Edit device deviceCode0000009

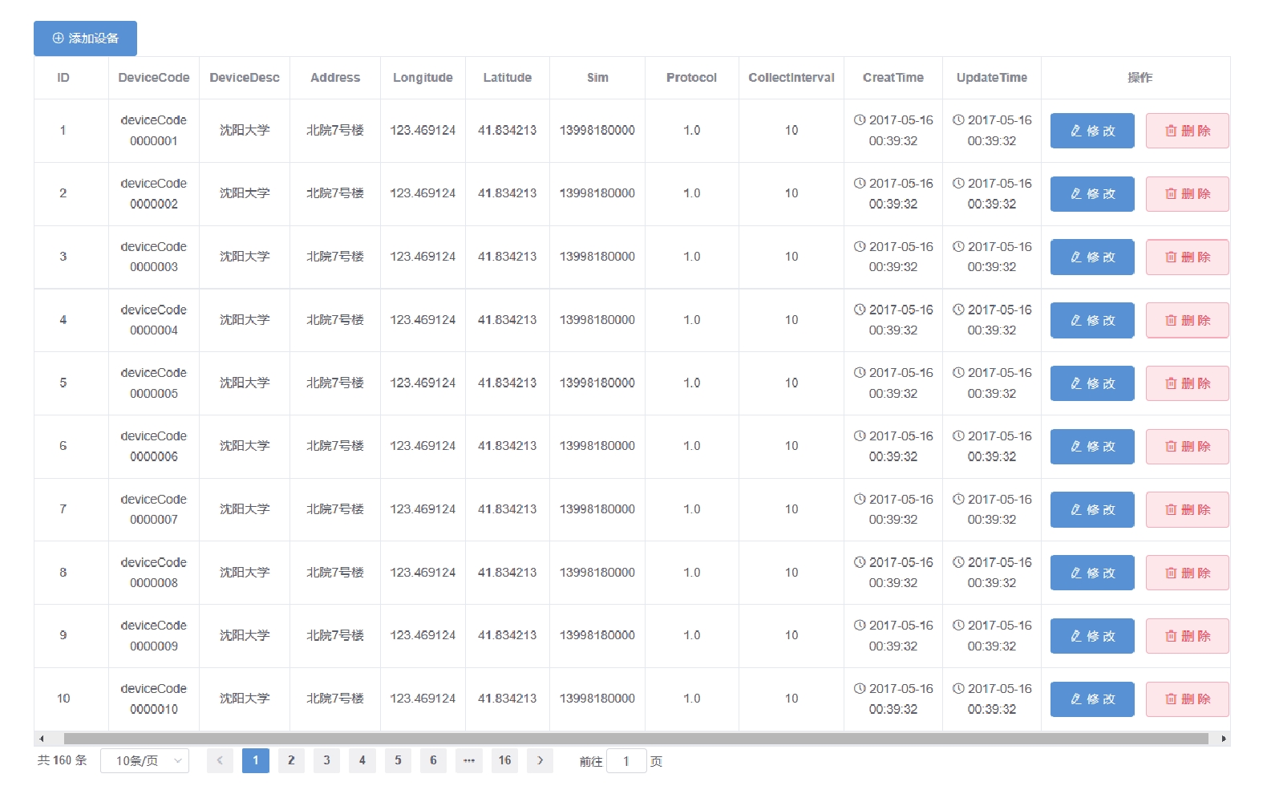click(1092, 636)
